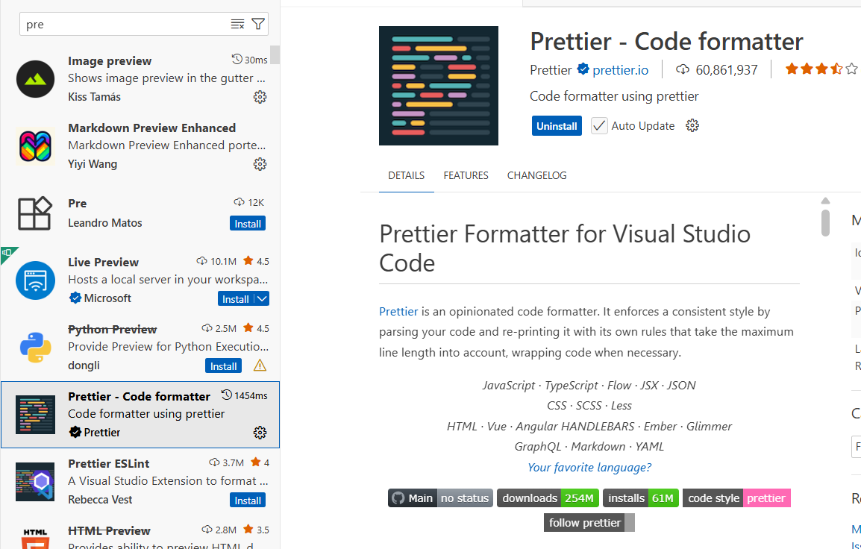861x549 pixels.
Task: Click the extensions search input field
Action: (x=126, y=24)
